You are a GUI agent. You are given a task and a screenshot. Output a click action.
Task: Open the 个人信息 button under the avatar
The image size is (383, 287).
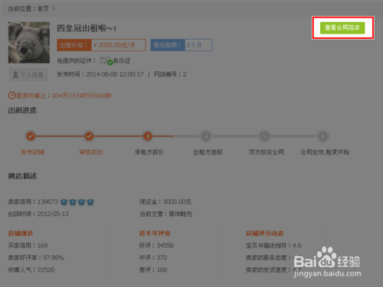tap(28, 74)
